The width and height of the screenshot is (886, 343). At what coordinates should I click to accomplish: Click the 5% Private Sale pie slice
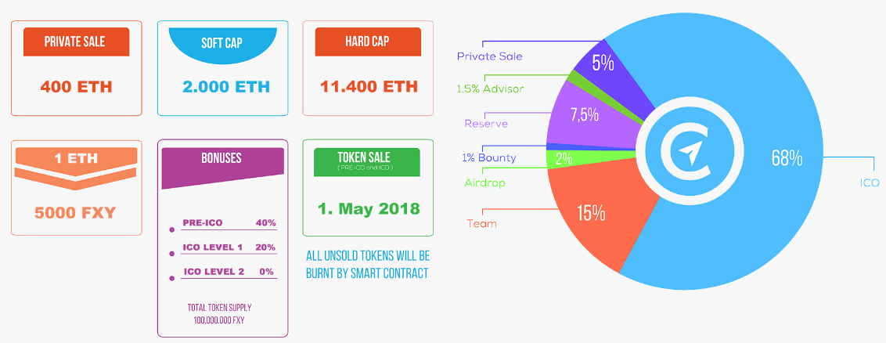tap(602, 64)
